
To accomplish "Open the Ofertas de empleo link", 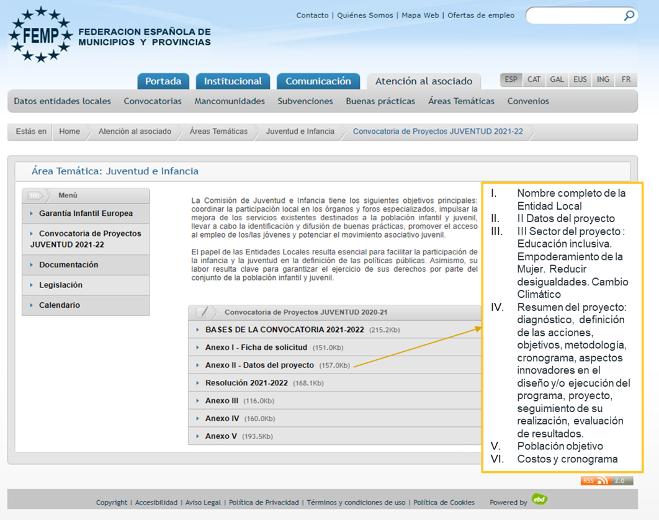I will click(481, 15).
